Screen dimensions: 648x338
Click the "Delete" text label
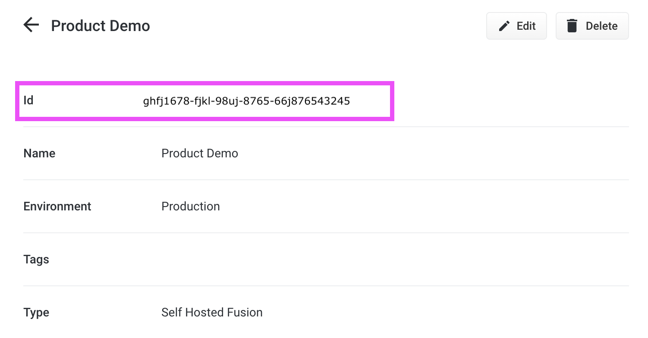[x=601, y=26]
